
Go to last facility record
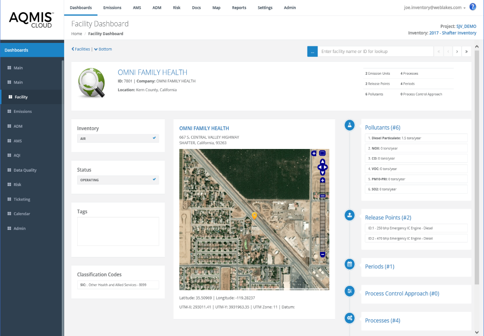(x=467, y=52)
